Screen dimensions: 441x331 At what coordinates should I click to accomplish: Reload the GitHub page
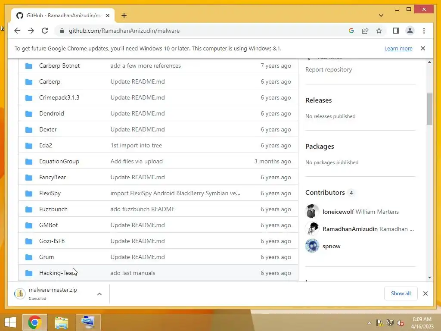pyautogui.click(x=45, y=31)
